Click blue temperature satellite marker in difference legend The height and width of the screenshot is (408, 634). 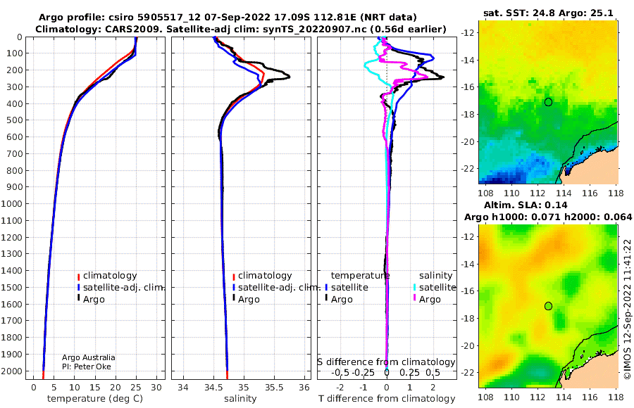click(326, 288)
